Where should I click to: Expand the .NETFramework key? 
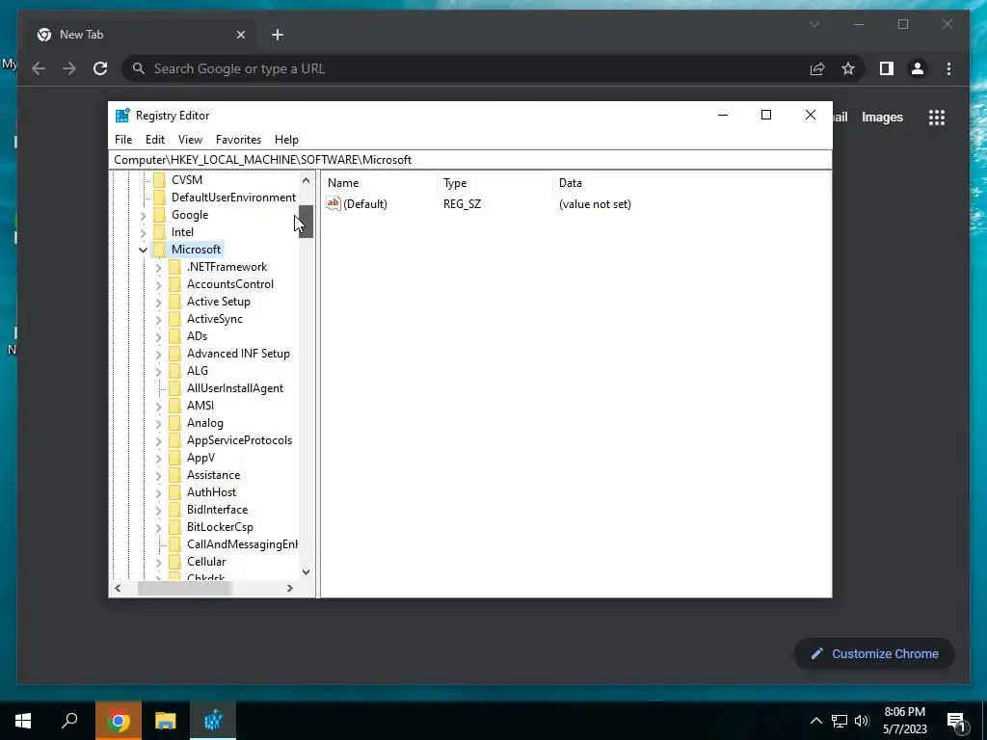coord(159,268)
